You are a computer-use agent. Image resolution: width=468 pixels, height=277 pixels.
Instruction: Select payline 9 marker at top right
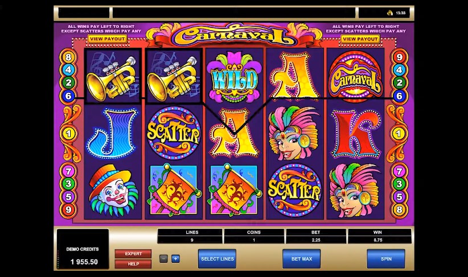coord(399,57)
